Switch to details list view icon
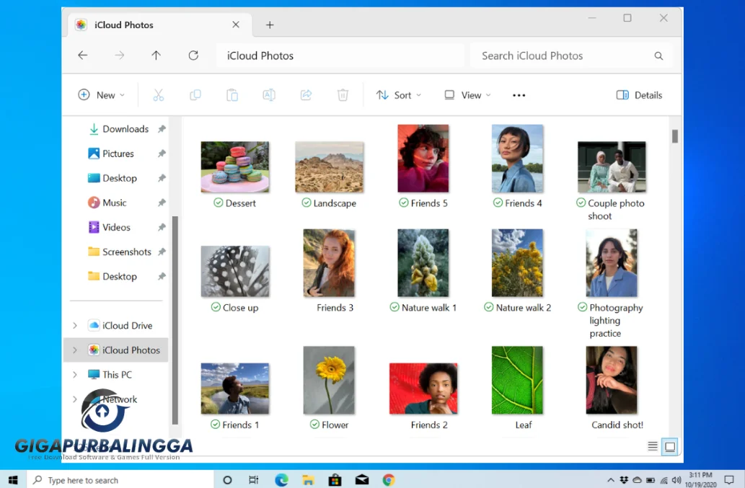The width and height of the screenshot is (745, 488). coord(653,446)
